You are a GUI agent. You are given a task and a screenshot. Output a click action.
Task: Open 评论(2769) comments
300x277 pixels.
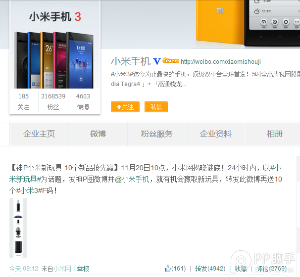271,269
